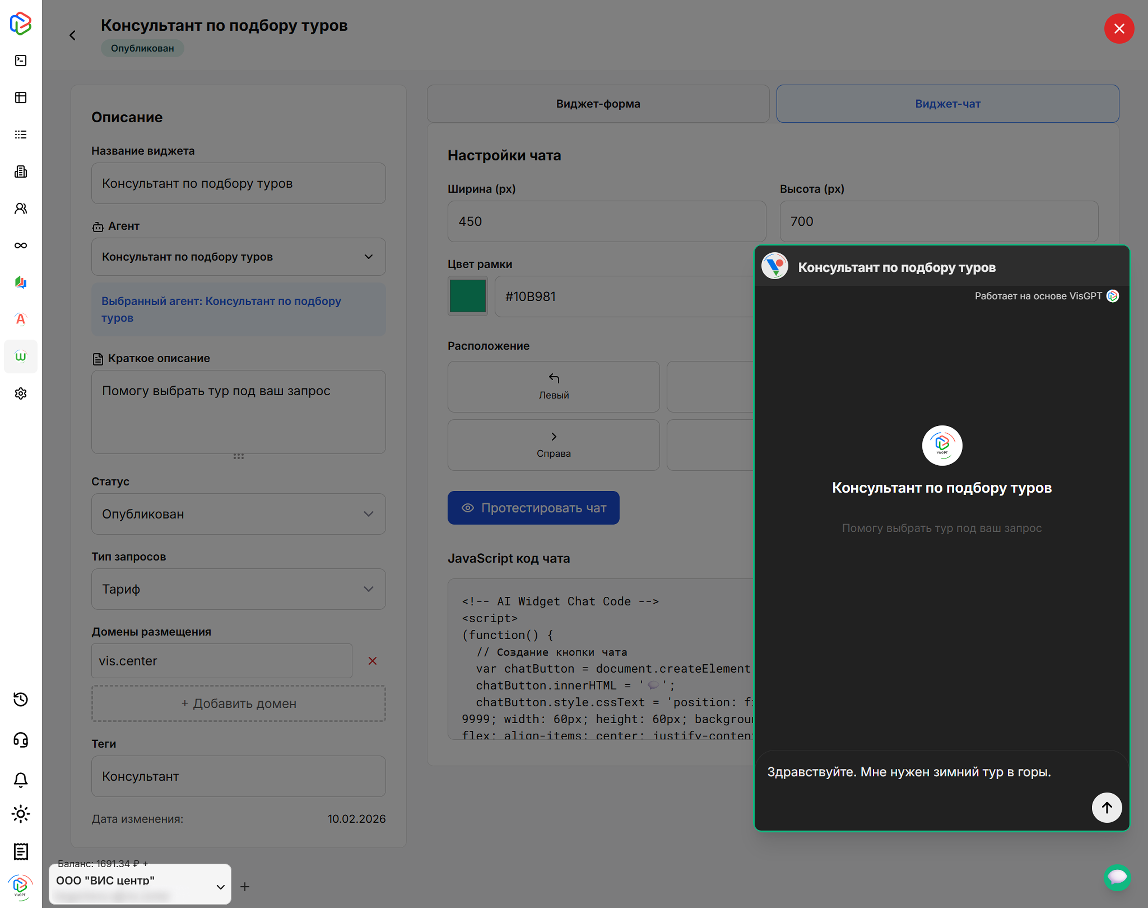
Task: Remove the vis.center domain with the red X
Action: pyautogui.click(x=373, y=661)
